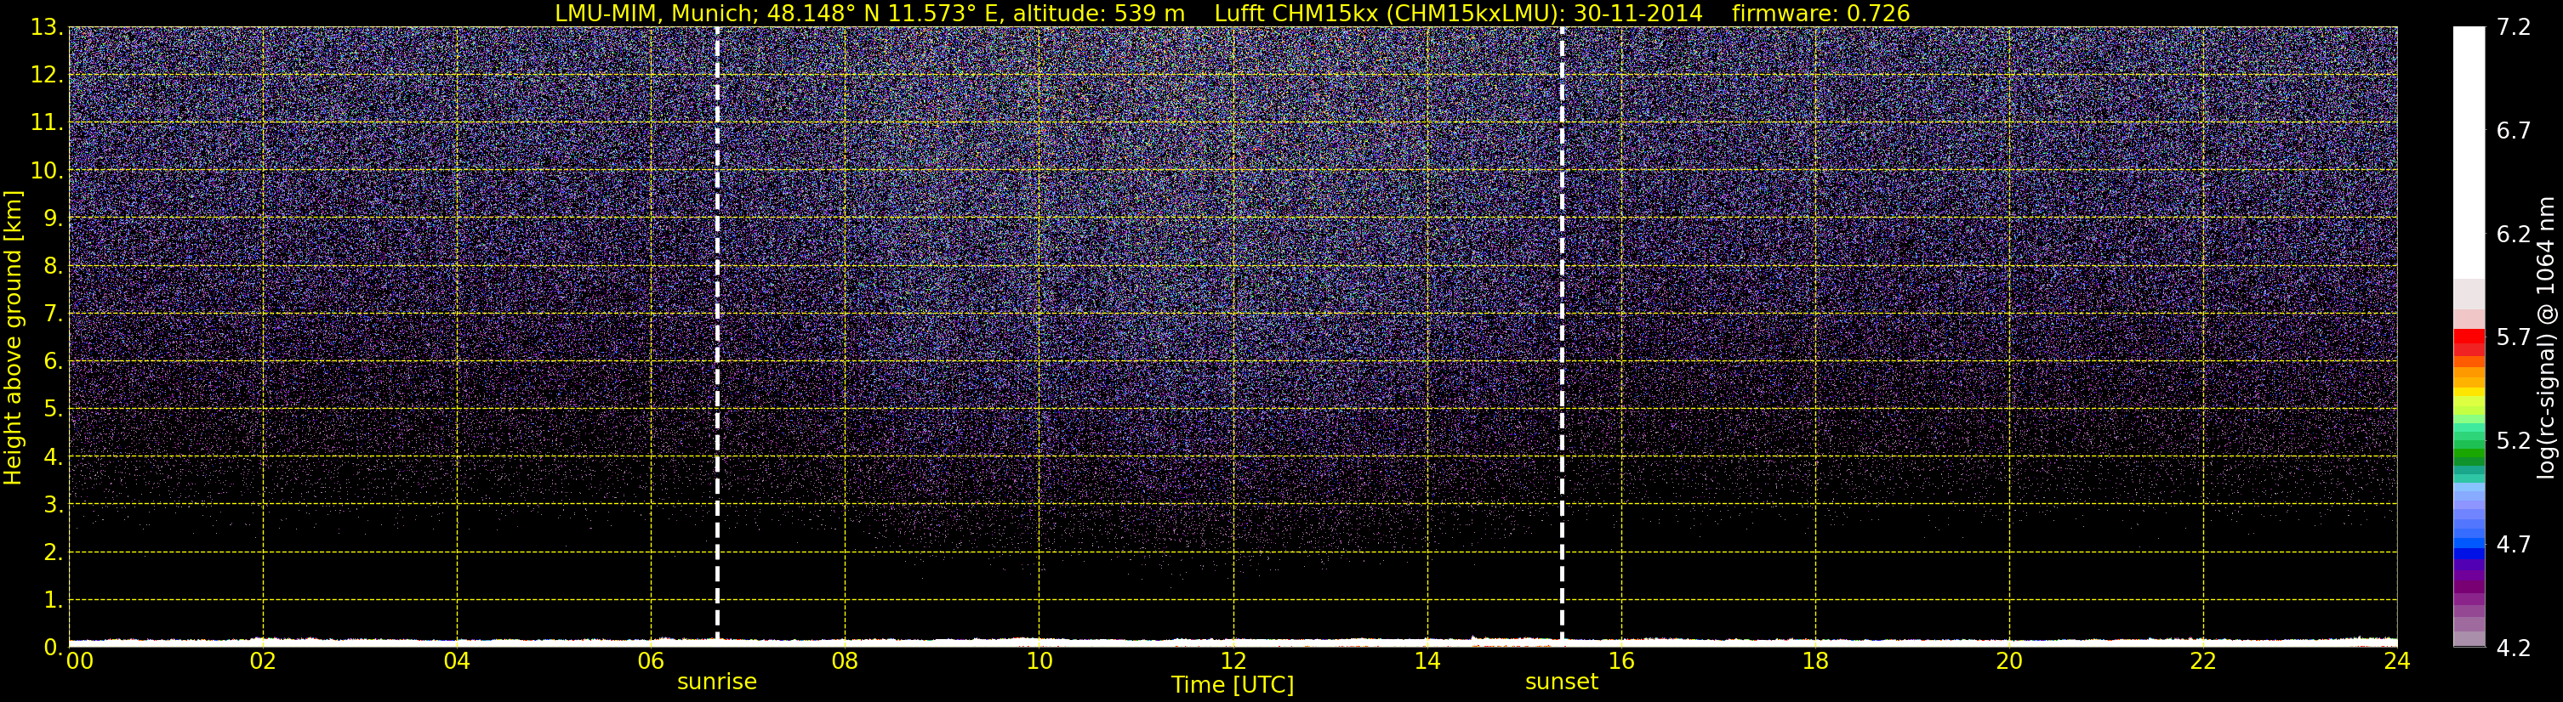Viewport: 2563px width, 702px height.
Task: Click the height tick label 10.
Action: pyautogui.click(x=46, y=170)
